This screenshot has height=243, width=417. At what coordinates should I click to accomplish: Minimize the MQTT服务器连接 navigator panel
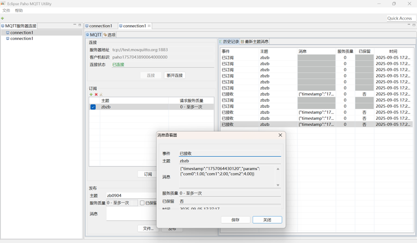pyautogui.click(x=75, y=25)
